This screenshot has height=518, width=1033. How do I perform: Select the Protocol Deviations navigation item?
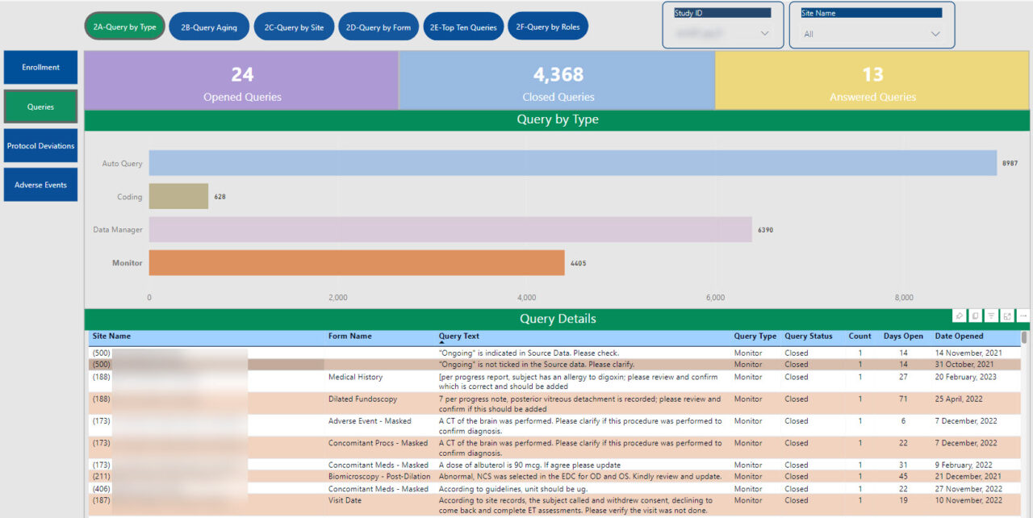[40, 145]
